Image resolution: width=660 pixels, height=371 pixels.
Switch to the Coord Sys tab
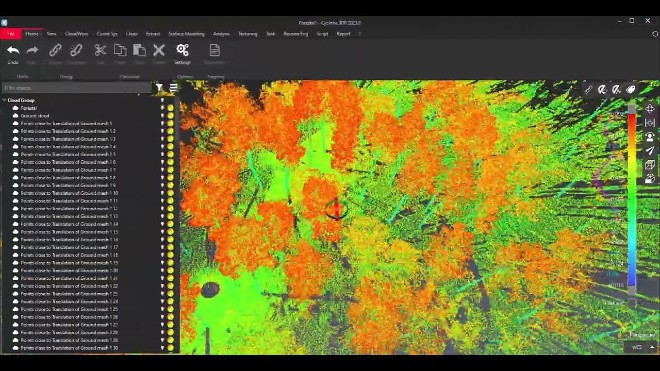tap(107, 33)
